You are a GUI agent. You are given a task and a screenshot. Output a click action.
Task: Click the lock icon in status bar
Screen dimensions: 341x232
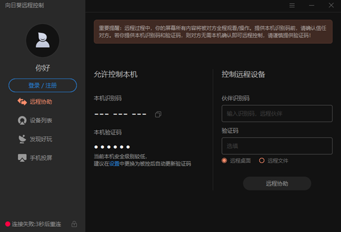click(74, 224)
